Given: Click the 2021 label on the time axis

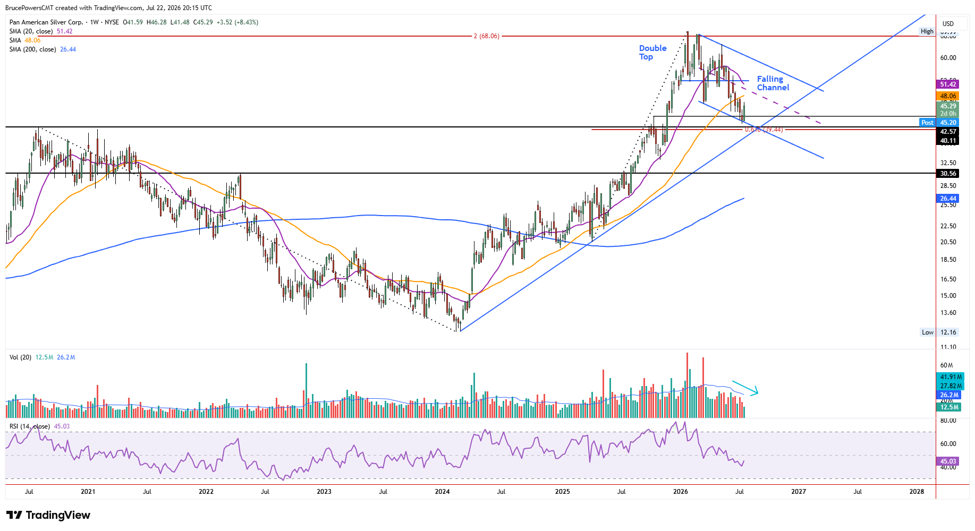Looking at the screenshot, I should (x=88, y=492).
